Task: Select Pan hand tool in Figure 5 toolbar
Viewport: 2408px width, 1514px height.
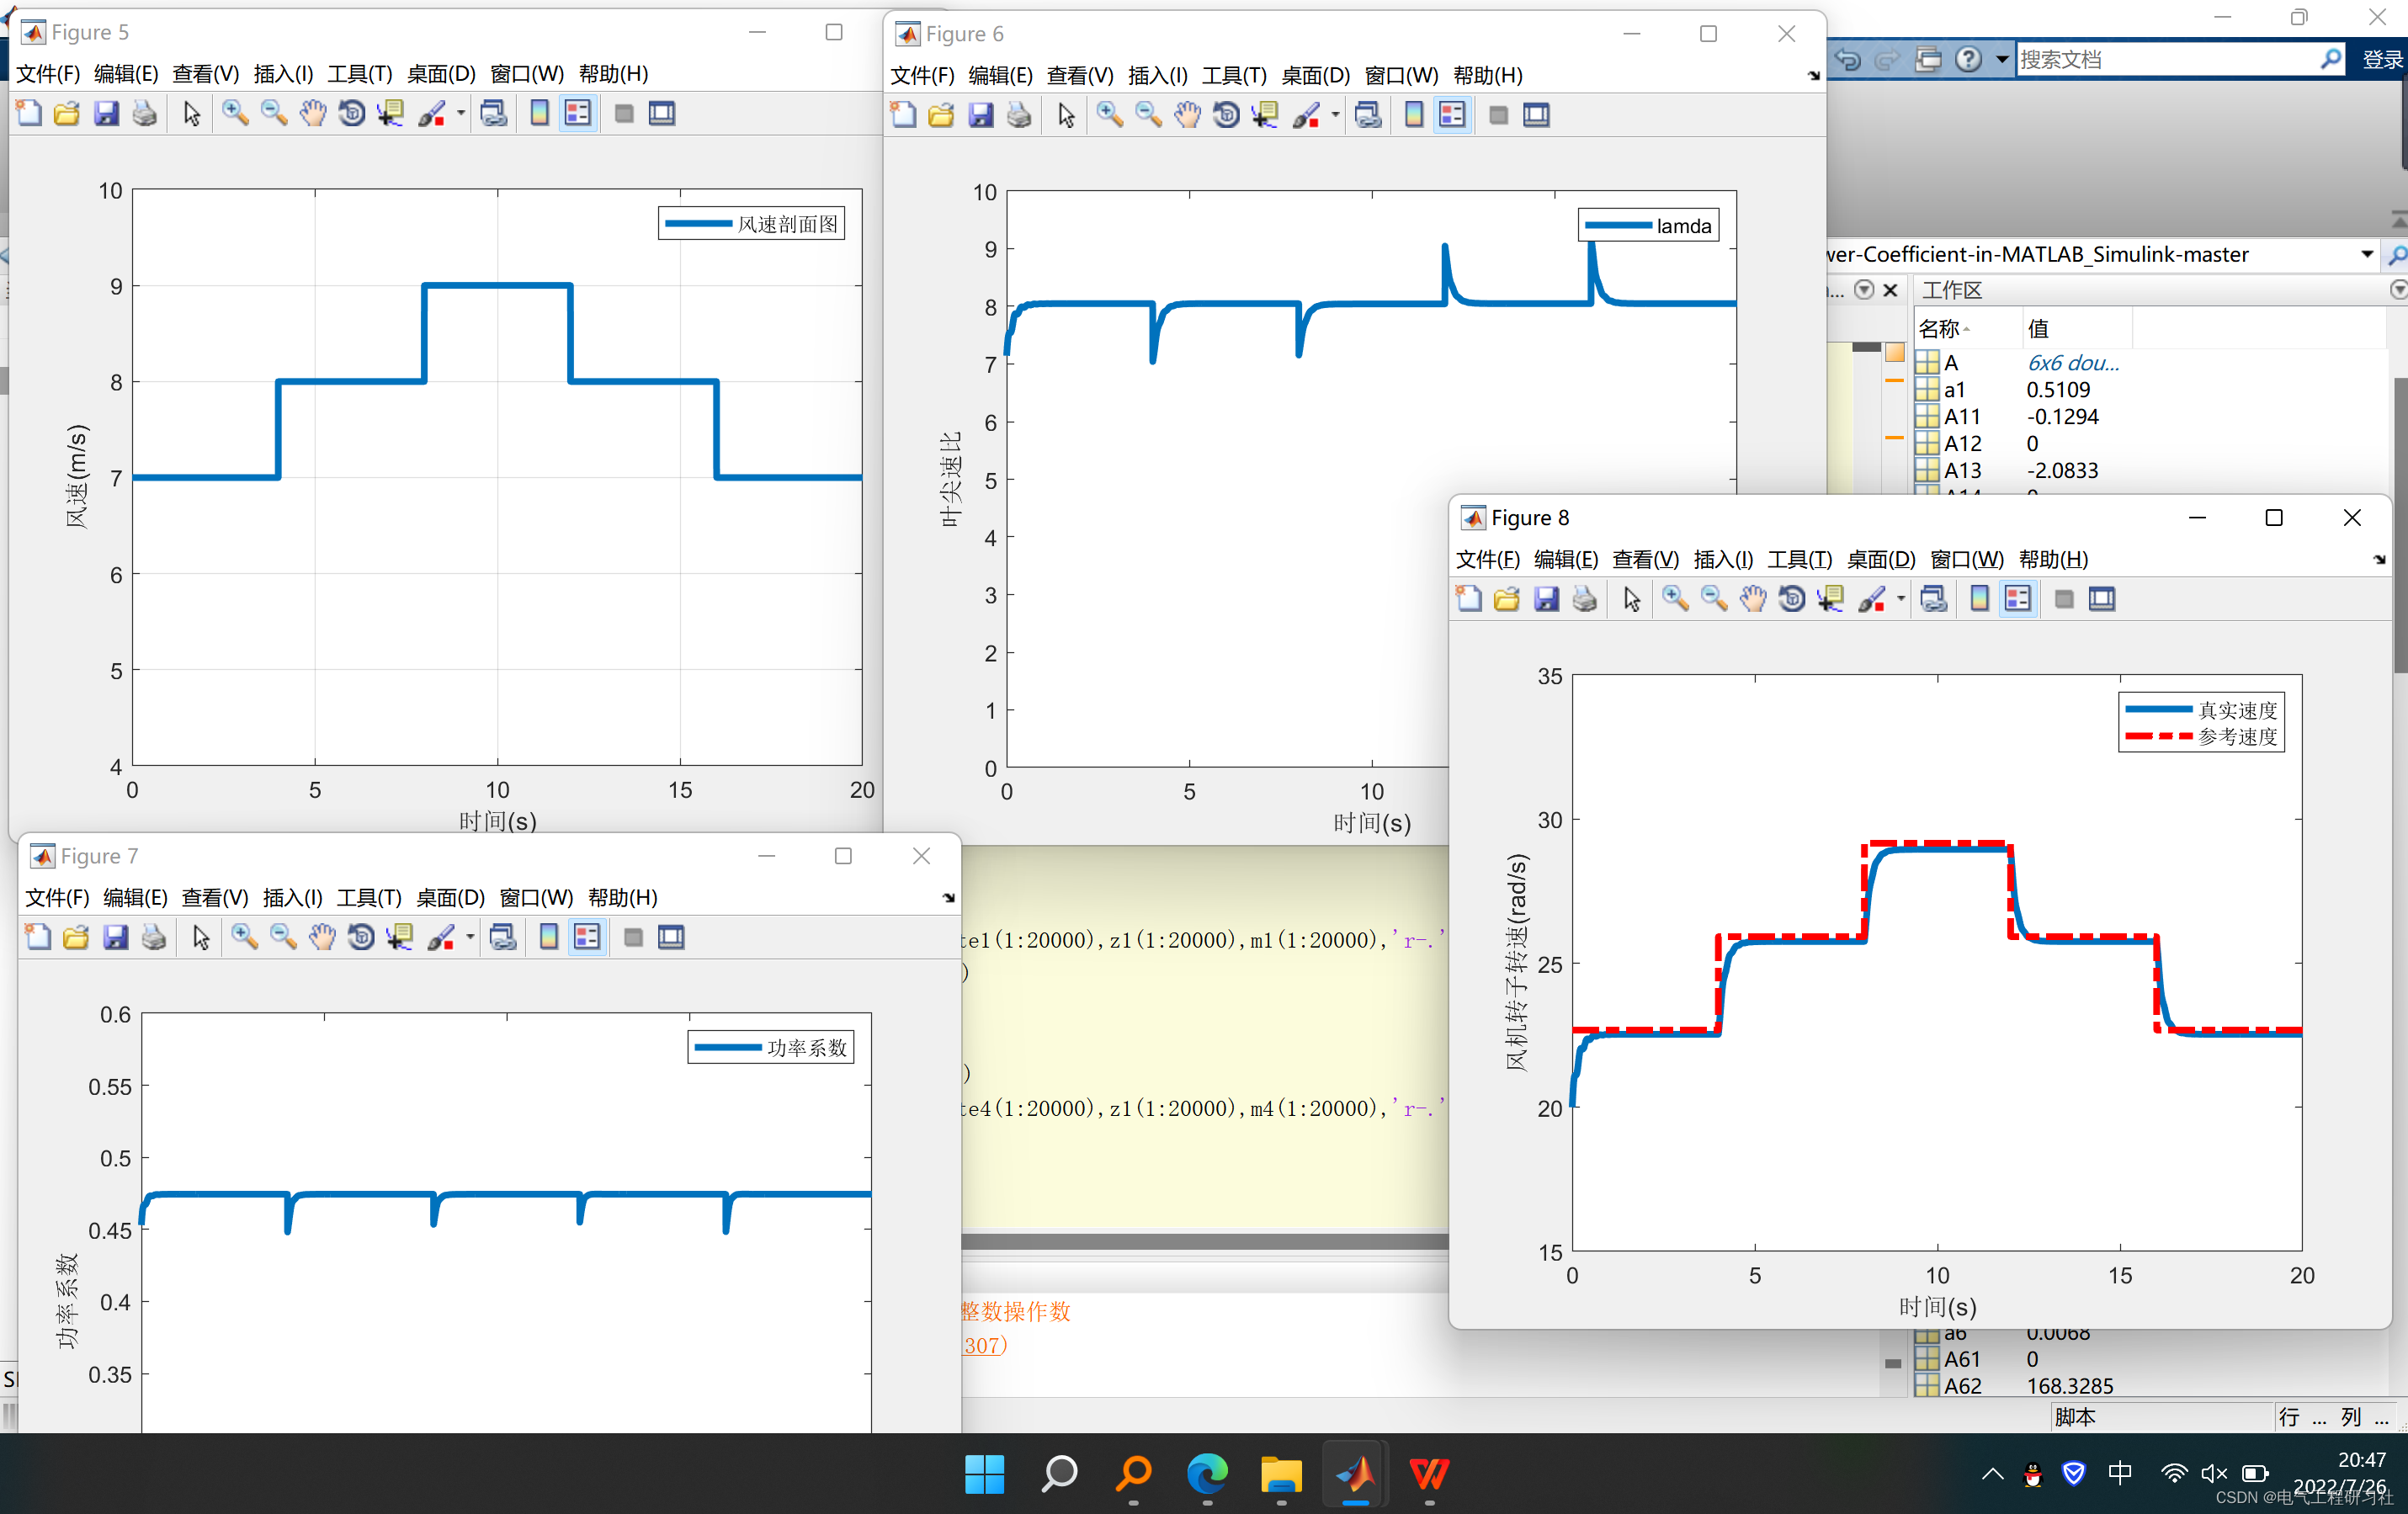Action: pyautogui.click(x=313, y=113)
